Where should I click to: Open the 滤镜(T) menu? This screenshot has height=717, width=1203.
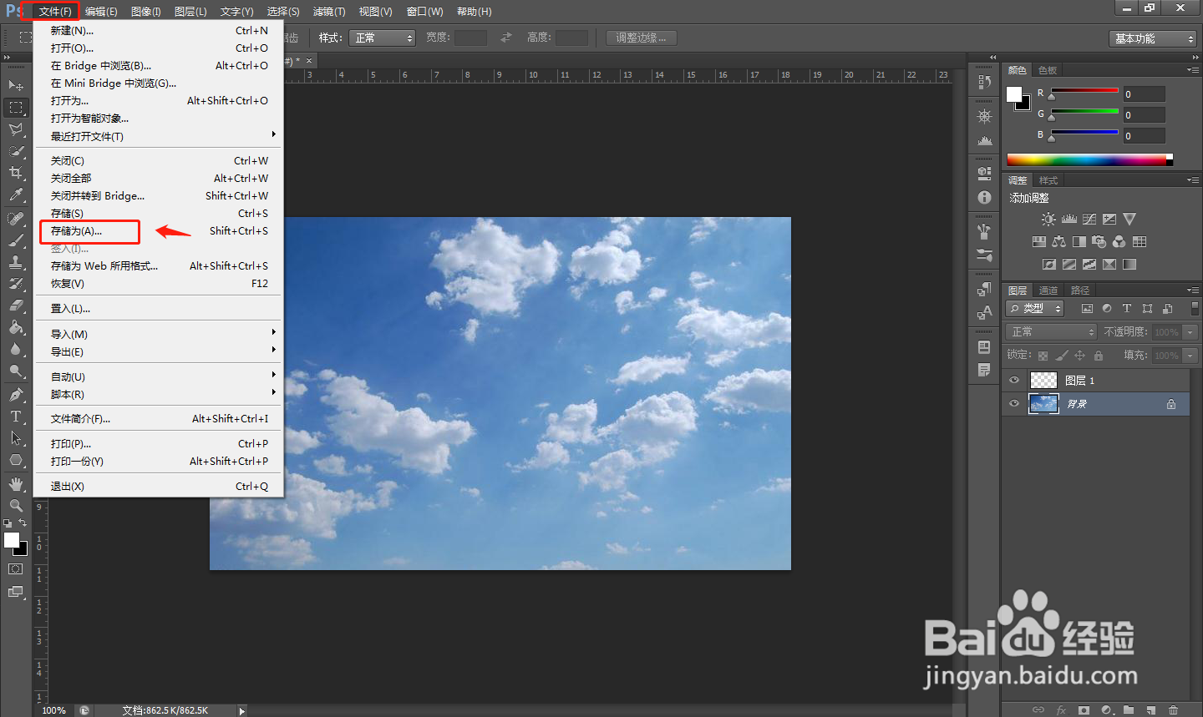(x=329, y=12)
